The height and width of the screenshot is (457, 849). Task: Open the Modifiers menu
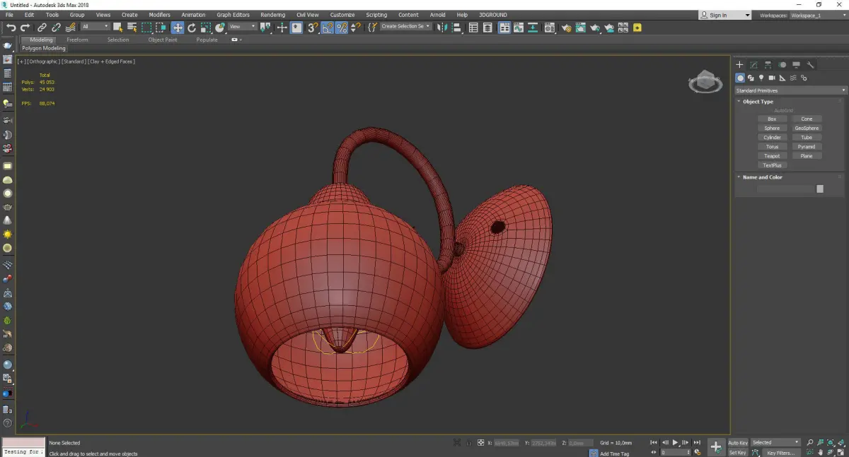pos(159,15)
